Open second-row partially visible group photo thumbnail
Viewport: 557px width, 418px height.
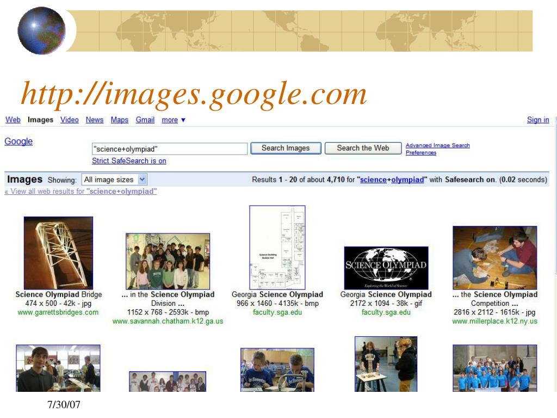pos(168,382)
